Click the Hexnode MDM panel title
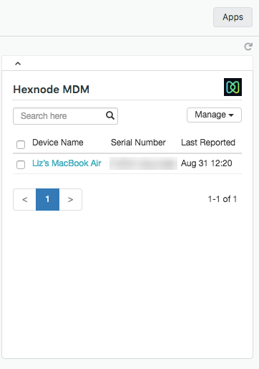This screenshot has width=259, height=369. pyautogui.click(x=52, y=90)
